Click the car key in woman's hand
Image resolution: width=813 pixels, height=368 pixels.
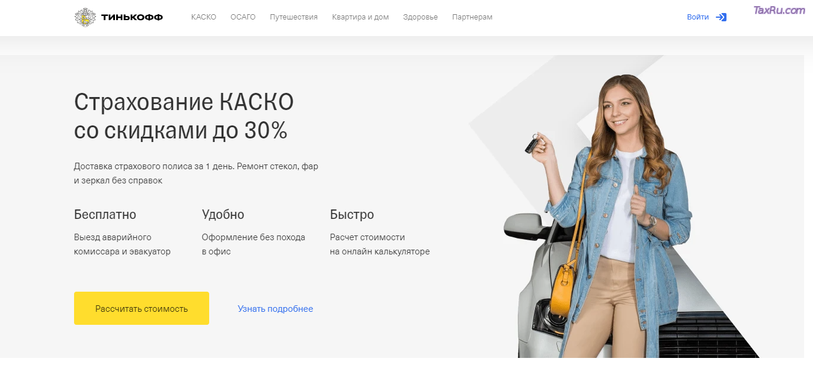[x=533, y=142]
